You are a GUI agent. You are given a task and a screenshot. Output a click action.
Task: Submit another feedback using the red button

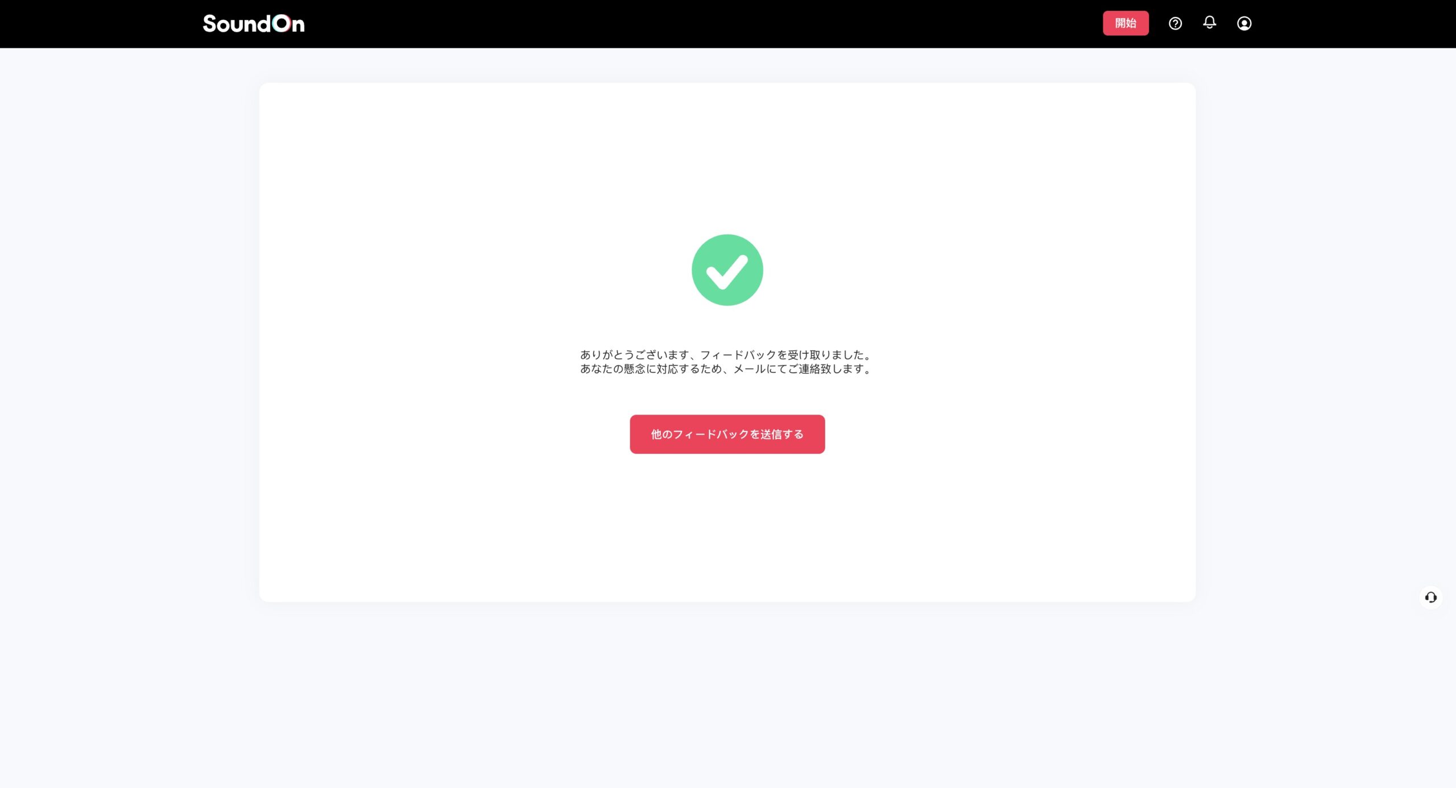[727, 434]
